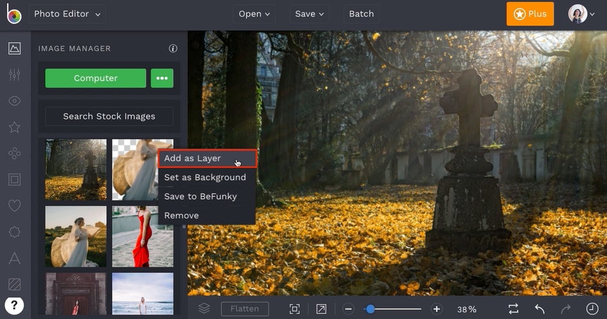Redo the last action

click(x=566, y=309)
